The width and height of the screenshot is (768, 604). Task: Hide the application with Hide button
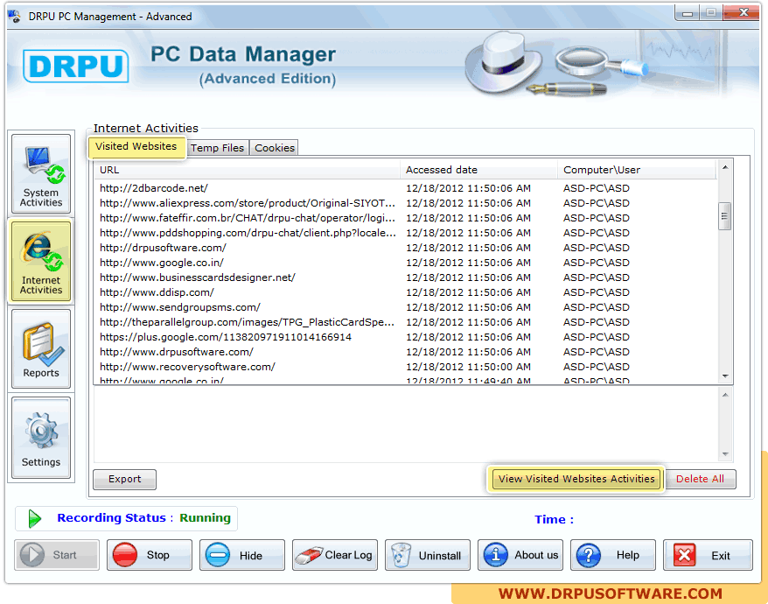tap(242, 555)
